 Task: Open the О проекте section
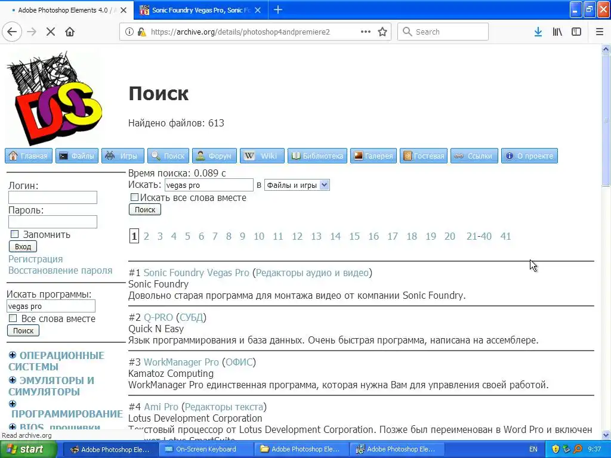tap(530, 156)
